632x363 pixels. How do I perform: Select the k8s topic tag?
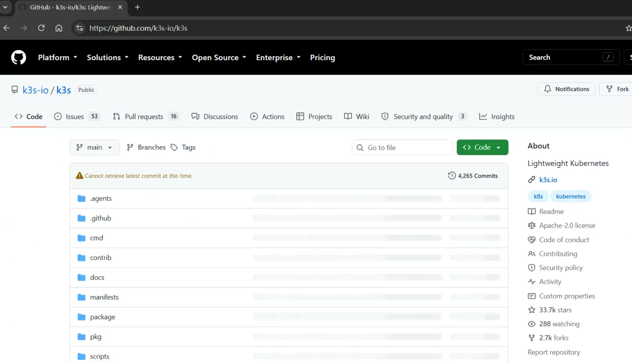[538, 196]
